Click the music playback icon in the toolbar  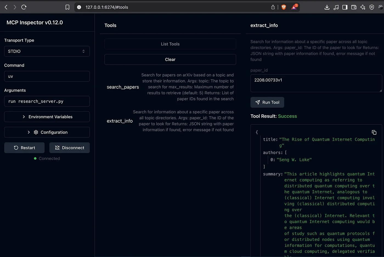point(336,7)
